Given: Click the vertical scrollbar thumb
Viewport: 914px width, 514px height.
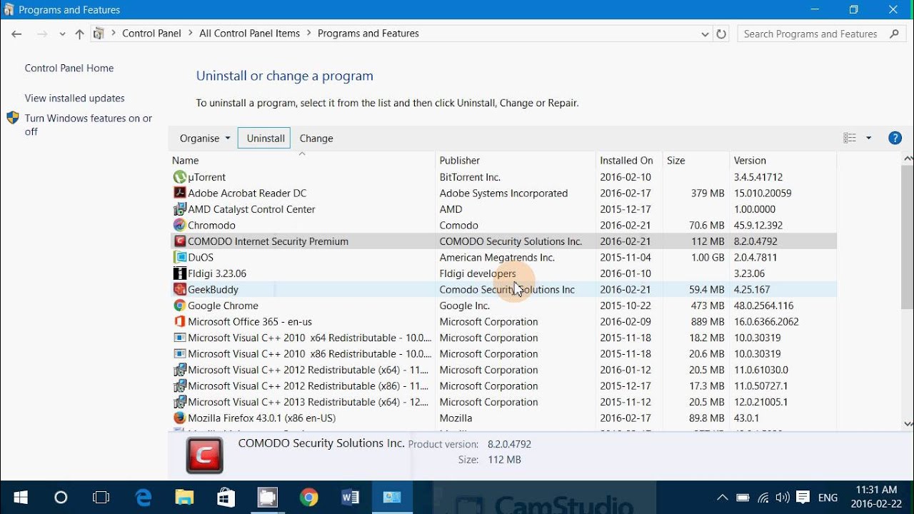Looking at the screenshot, I should (908, 237).
